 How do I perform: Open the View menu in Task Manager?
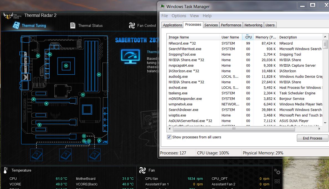(194, 16)
